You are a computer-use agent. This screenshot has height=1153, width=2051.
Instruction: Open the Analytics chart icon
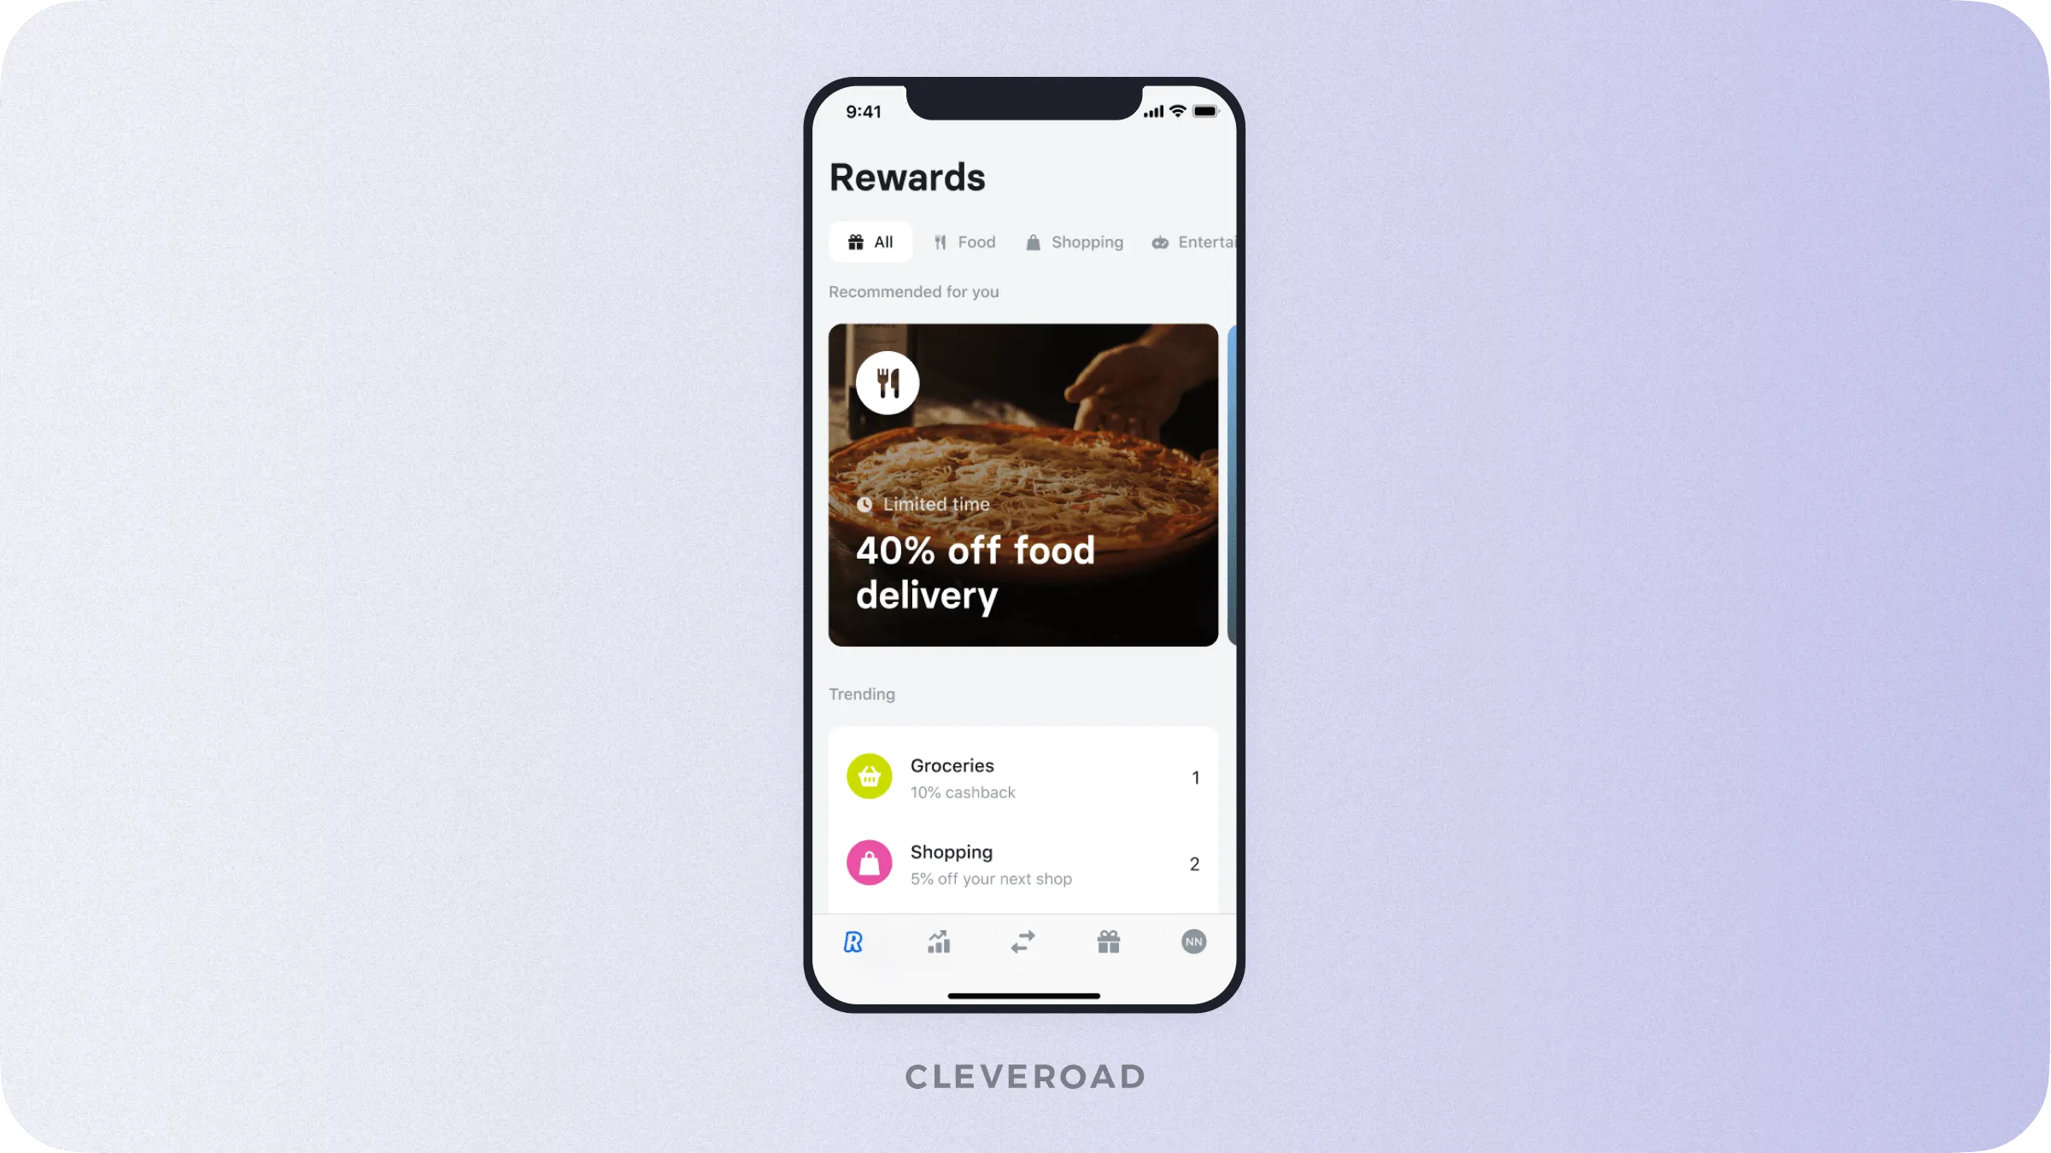click(x=940, y=942)
